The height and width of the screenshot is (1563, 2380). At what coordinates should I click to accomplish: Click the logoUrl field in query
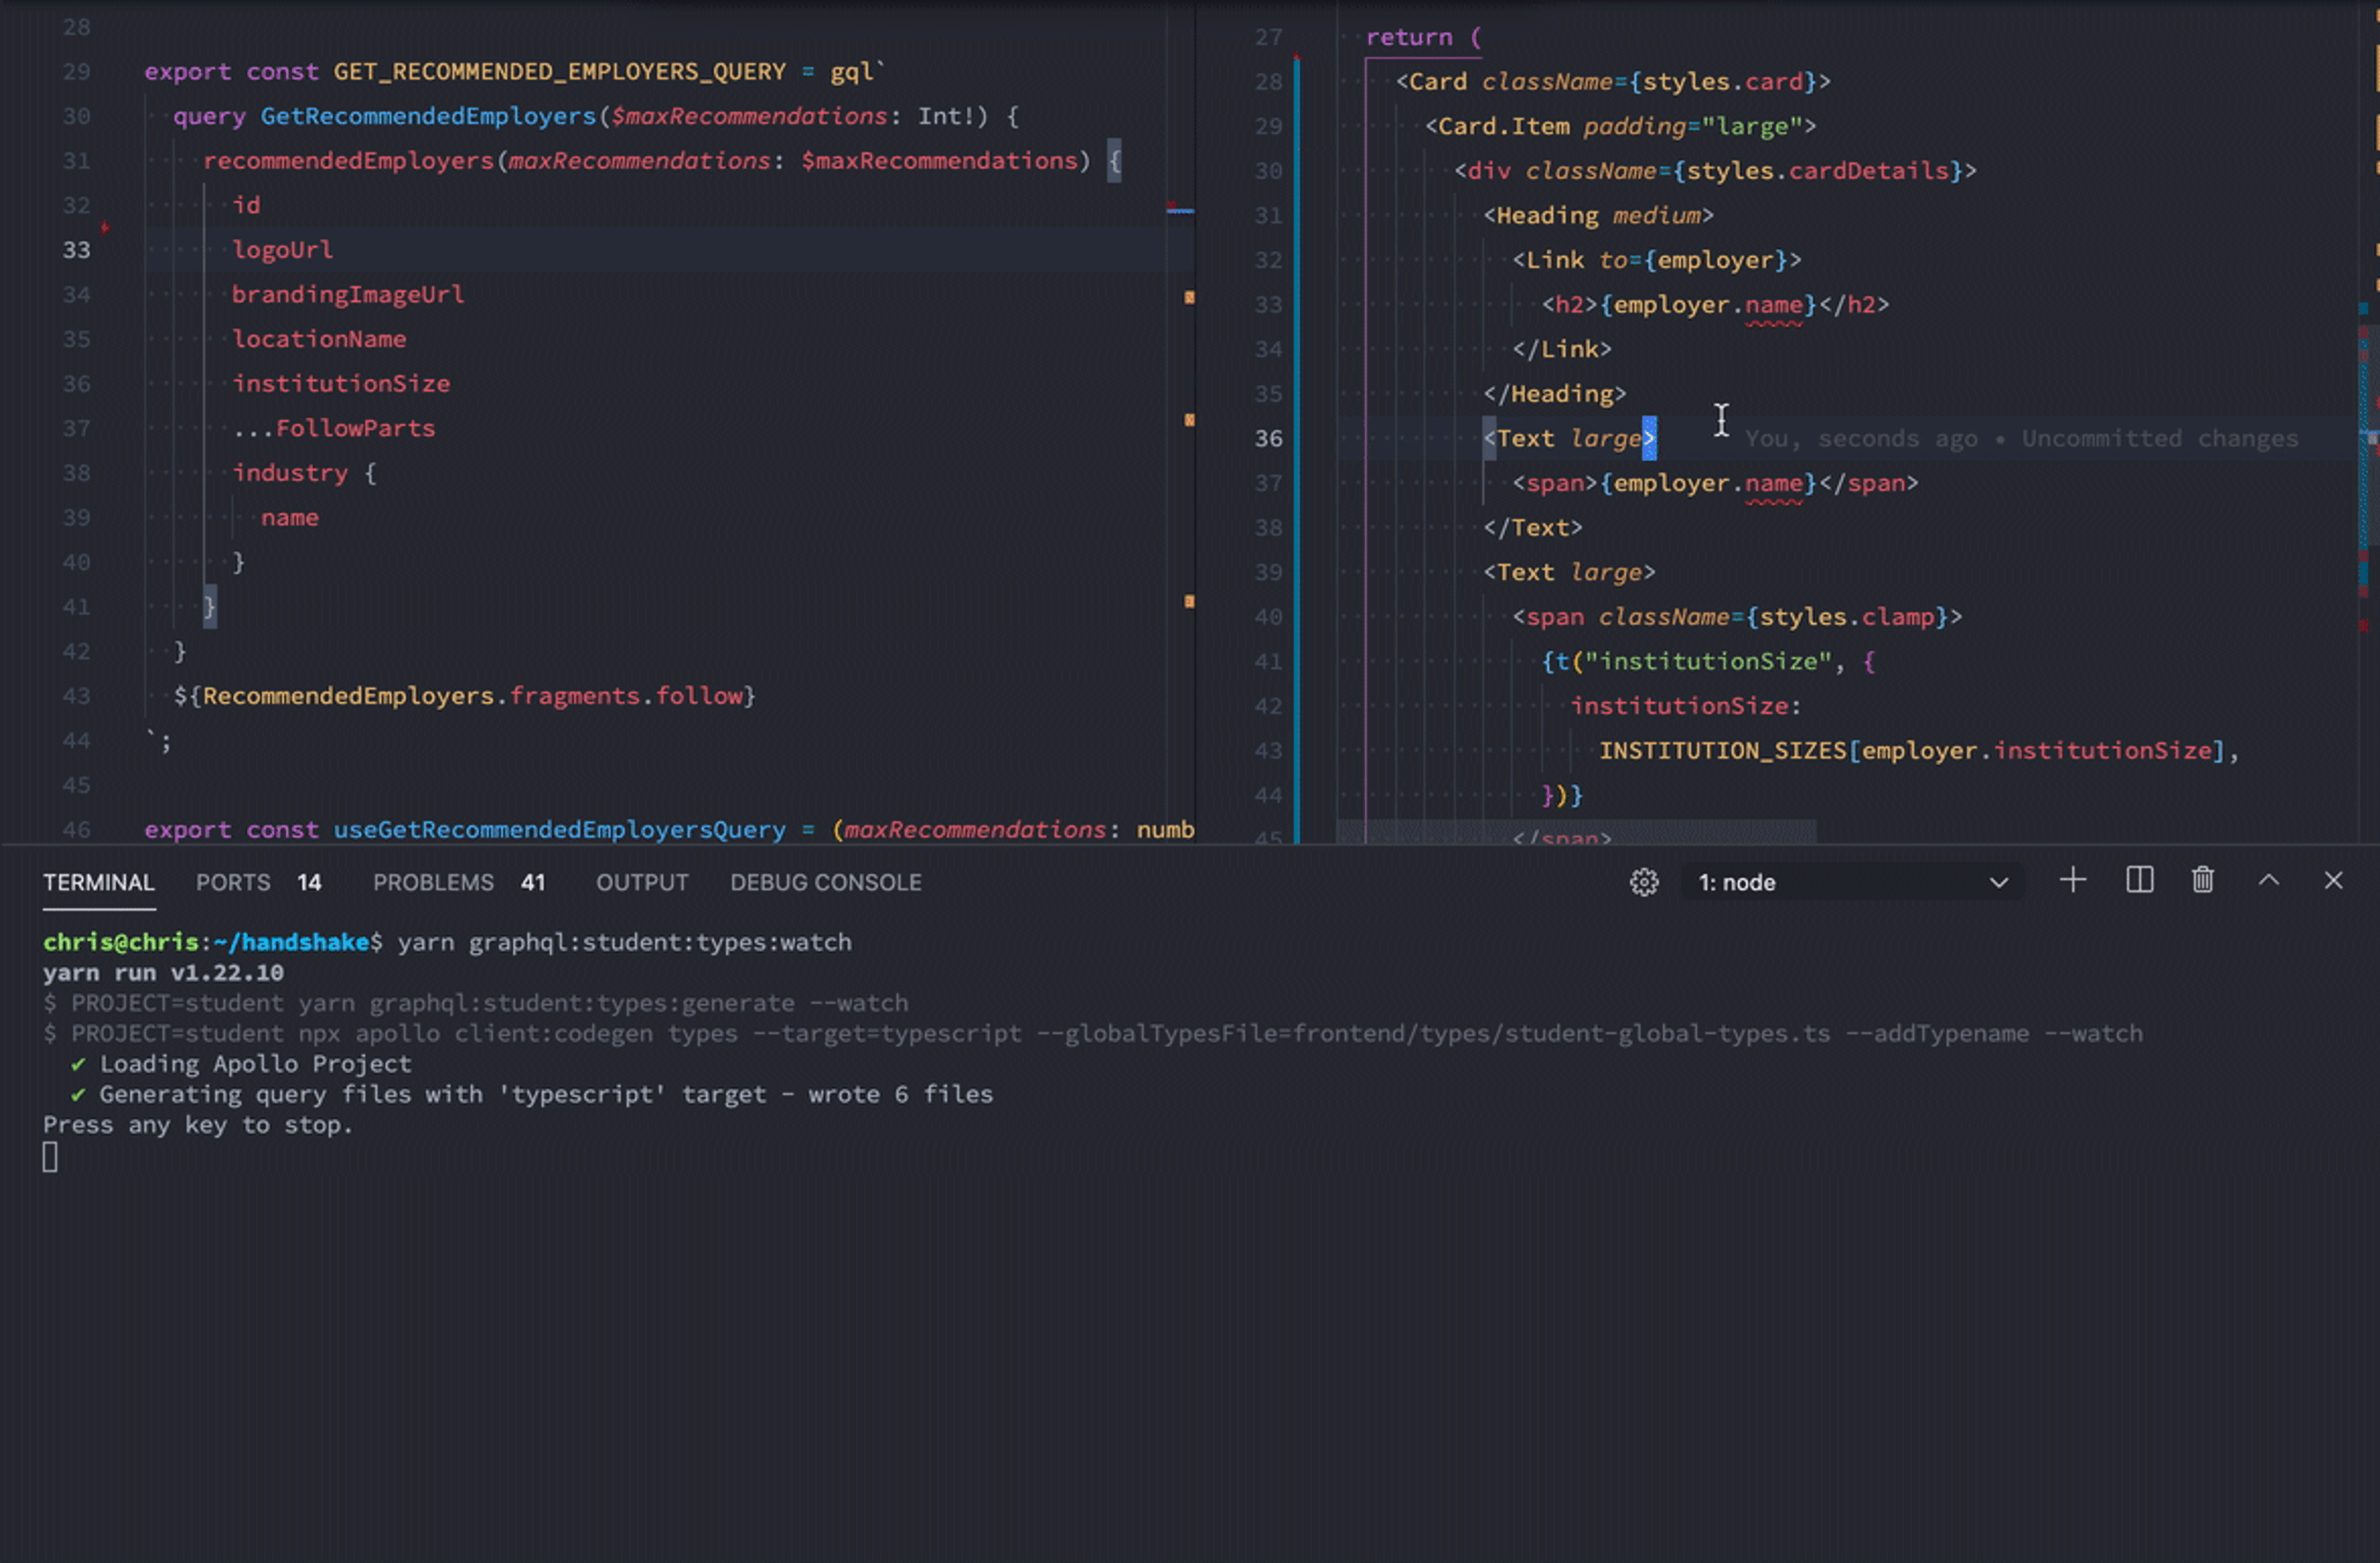(x=282, y=250)
